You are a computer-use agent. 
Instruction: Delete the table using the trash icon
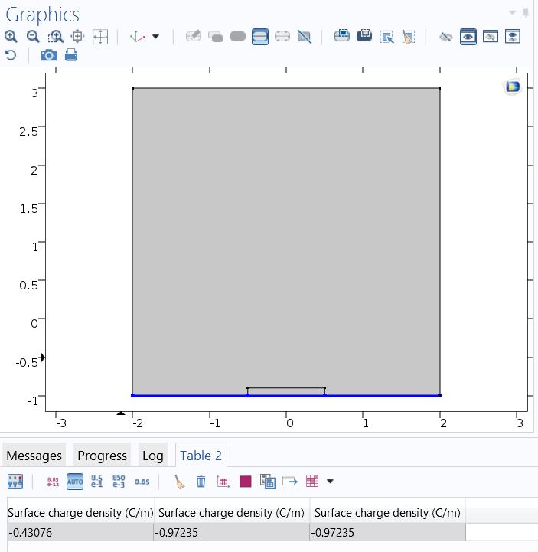coord(201,482)
